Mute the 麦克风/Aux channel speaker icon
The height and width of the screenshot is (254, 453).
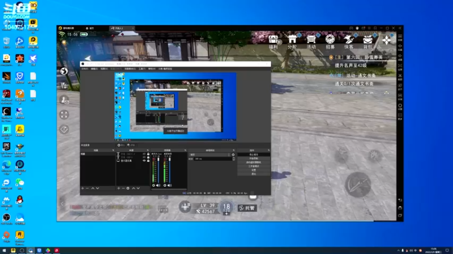(158, 186)
